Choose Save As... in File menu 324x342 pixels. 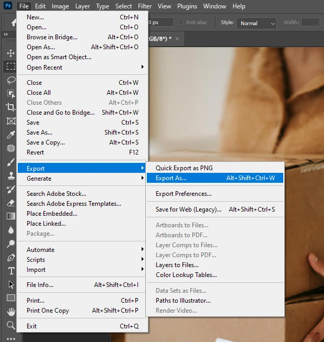click(82, 133)
